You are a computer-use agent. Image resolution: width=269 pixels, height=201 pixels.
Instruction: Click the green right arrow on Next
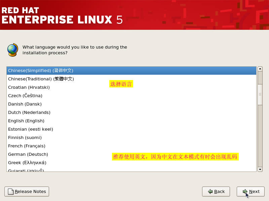245,192
